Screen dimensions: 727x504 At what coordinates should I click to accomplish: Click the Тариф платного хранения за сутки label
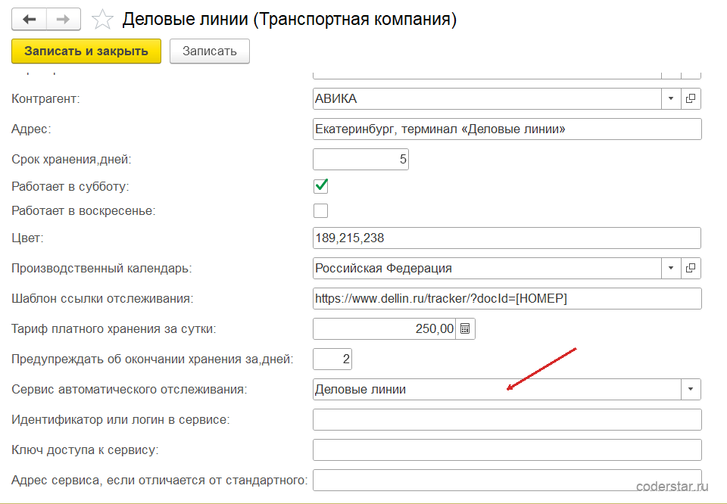(x=114, y=329)
